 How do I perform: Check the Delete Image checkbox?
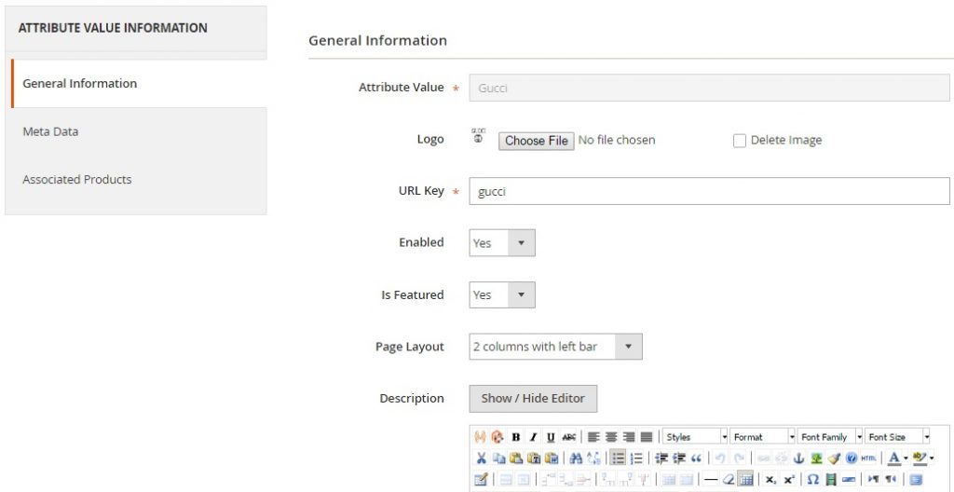tap(739, 142)
